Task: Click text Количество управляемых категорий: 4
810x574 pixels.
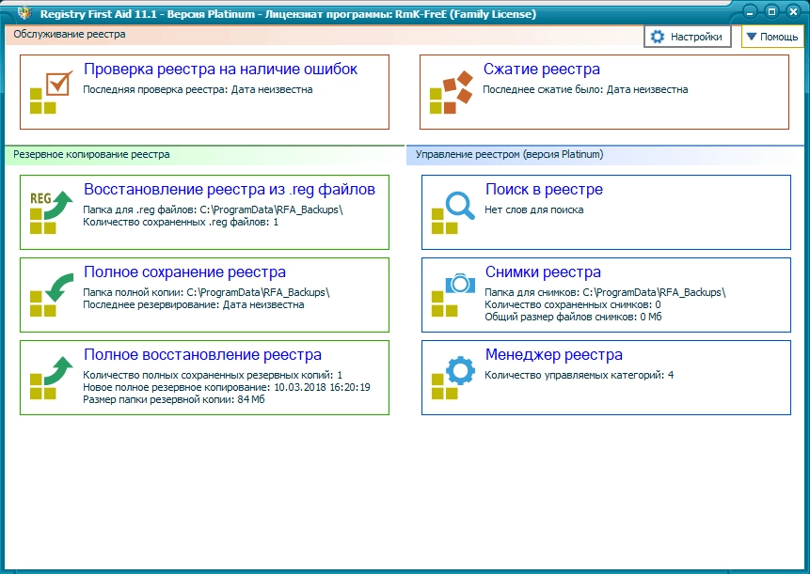Action: click(x=580, y=375)
